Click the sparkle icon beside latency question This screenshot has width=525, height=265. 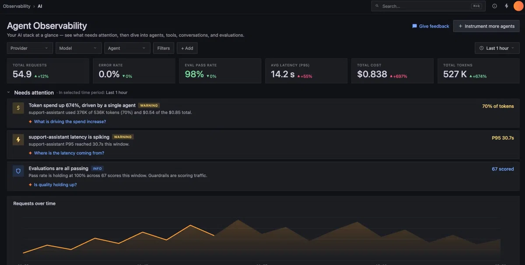(x=30, y=153)
